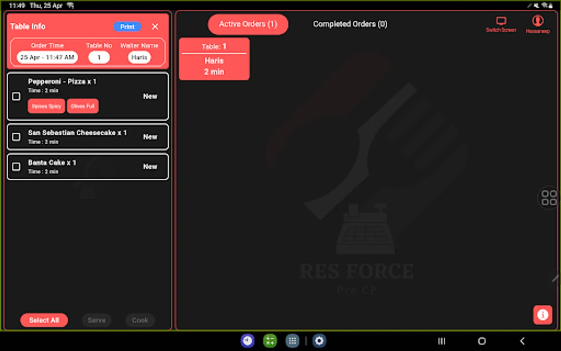Select the Table 1 Haris order card
The width and height of the screenshot is (561, 351).
(214, 58)
